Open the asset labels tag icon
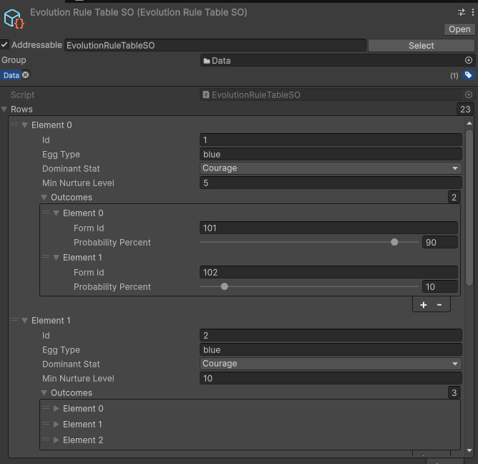The height and width of the screenshot is (464, 478). [468, 75]
